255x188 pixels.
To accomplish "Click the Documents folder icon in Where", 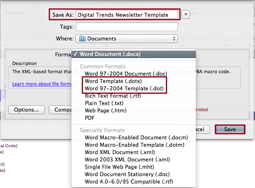I will (82, 38).
